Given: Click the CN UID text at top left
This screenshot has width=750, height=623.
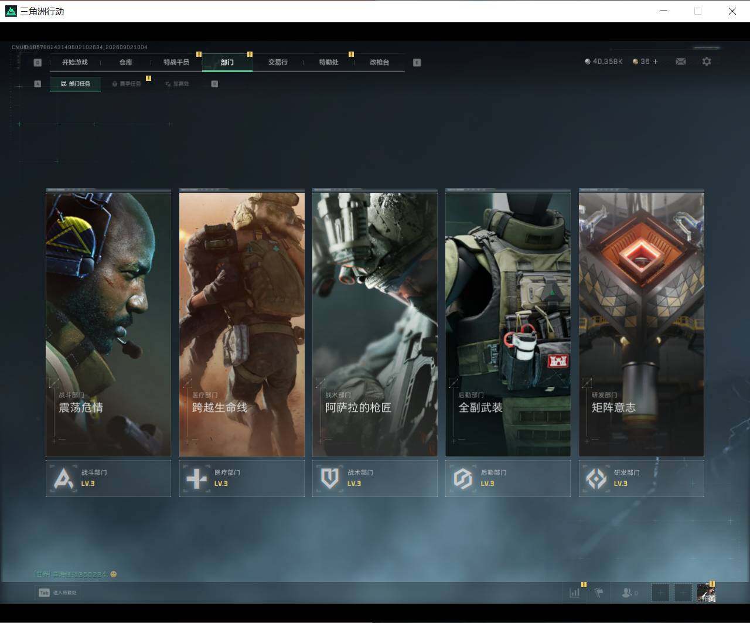Looking at the screenshot, I should tap(80, 47).
